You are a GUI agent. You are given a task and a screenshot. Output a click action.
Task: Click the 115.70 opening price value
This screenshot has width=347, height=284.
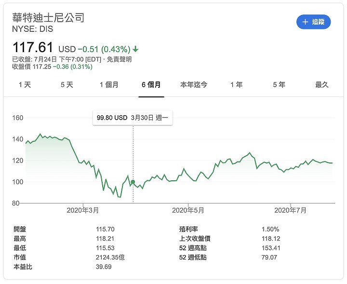pos(105,229)
